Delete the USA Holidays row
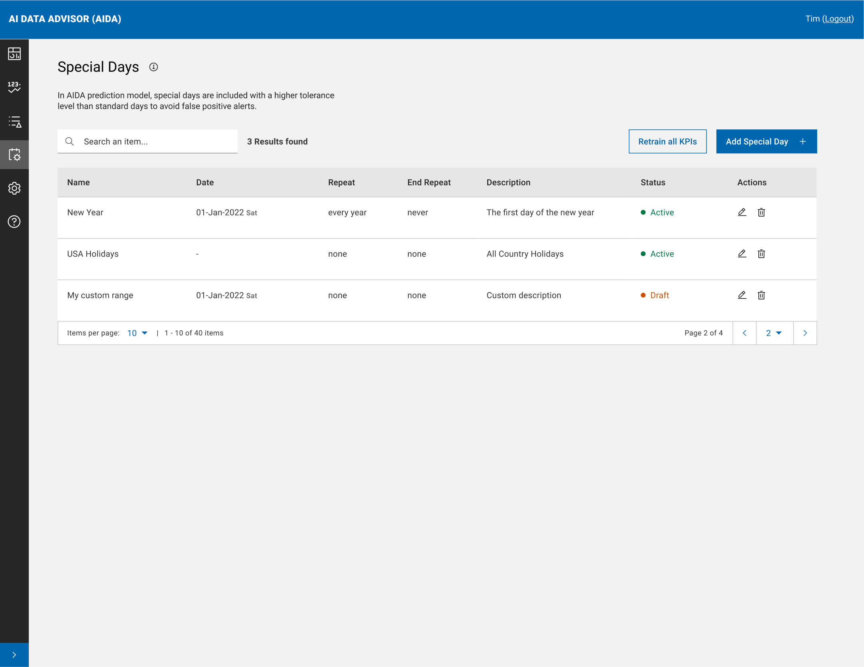The width and height of the screenshot is (864, 667). [761, 254]
